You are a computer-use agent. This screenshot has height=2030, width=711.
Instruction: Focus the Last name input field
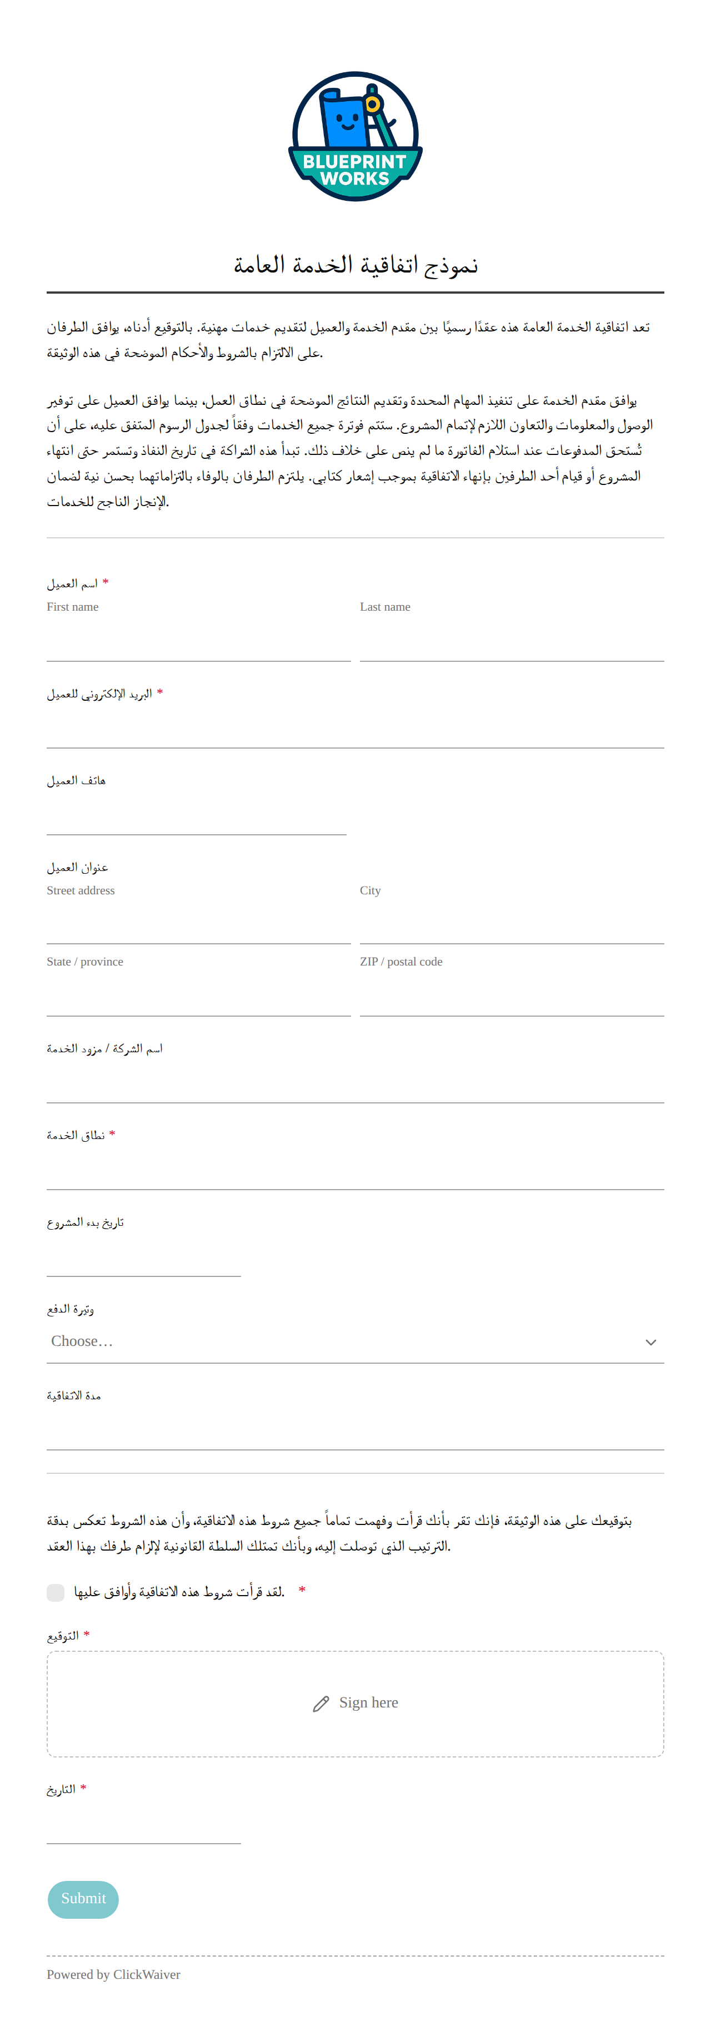[512, 640]
